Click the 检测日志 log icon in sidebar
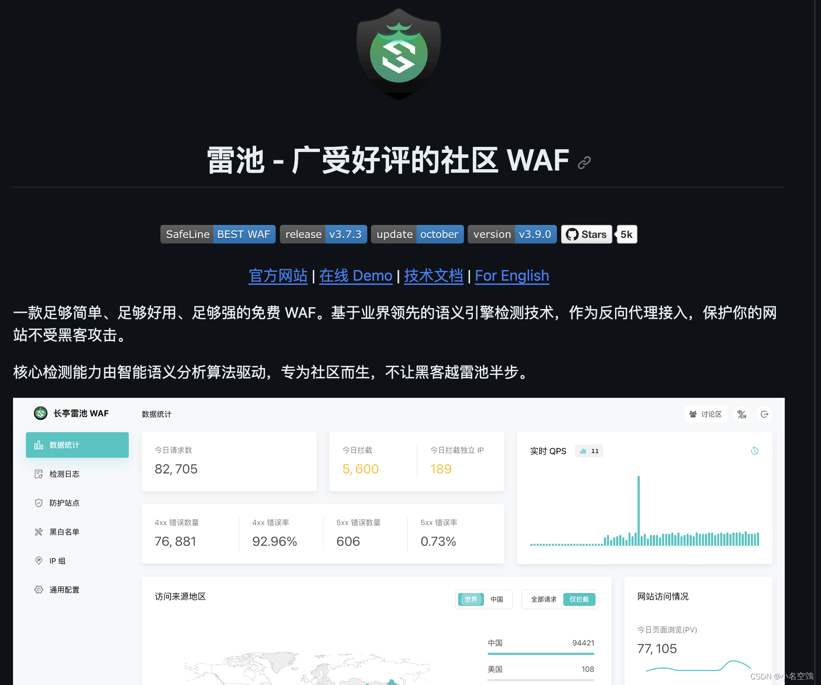 [x=39, y=474]
